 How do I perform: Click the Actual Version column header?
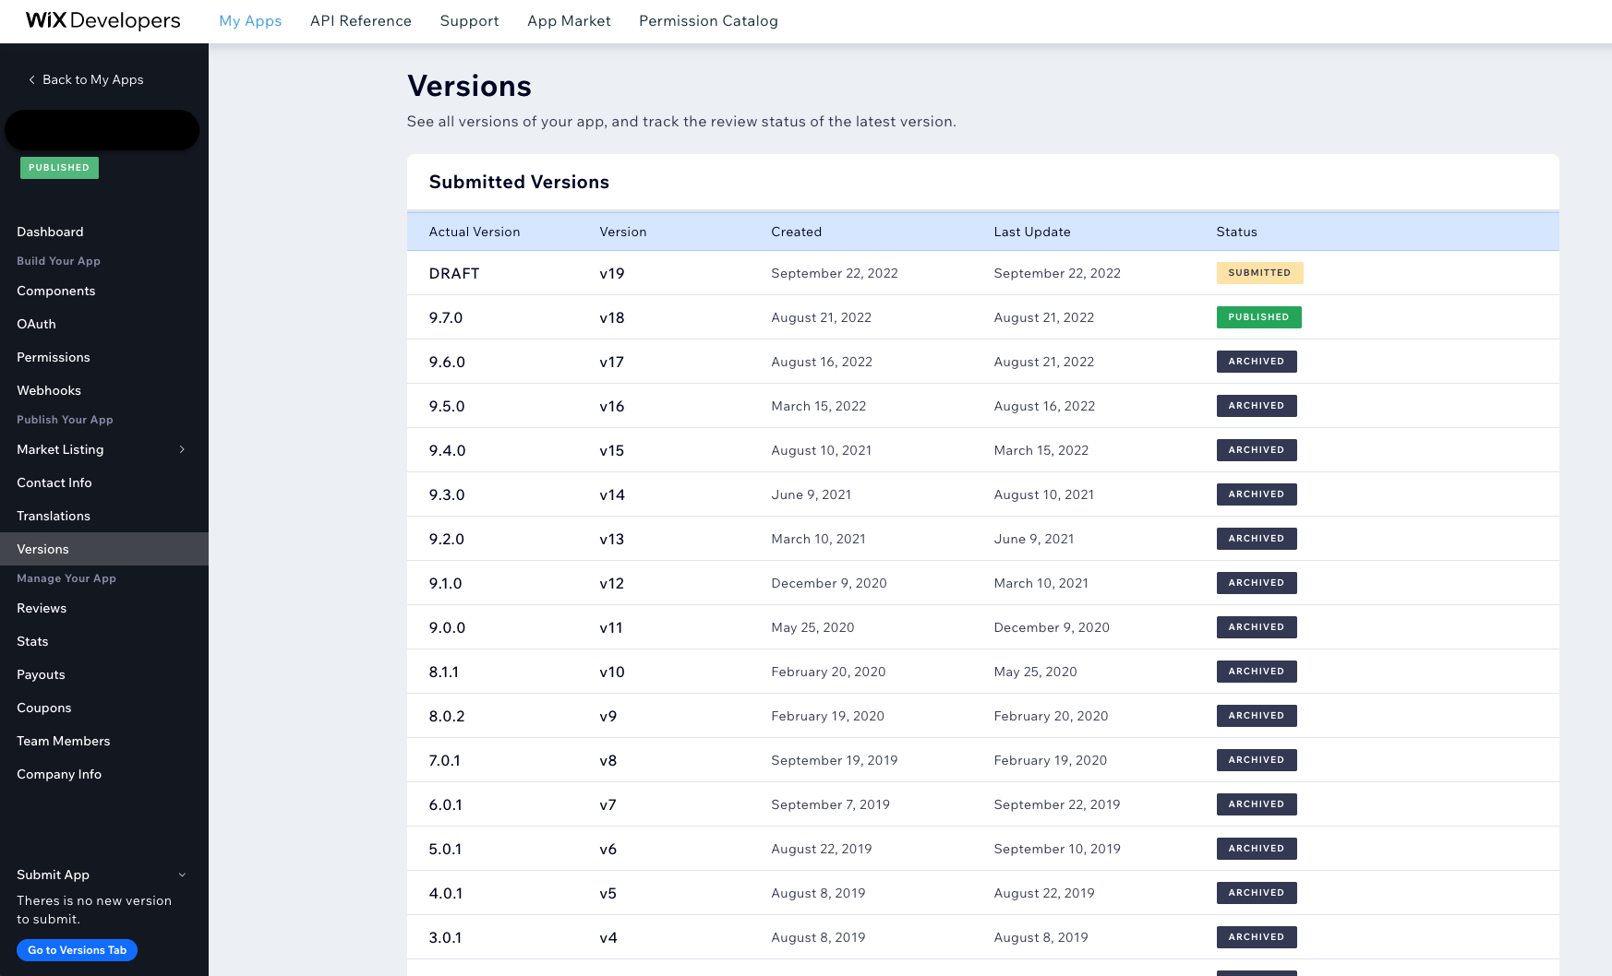(x=475, y=232)
